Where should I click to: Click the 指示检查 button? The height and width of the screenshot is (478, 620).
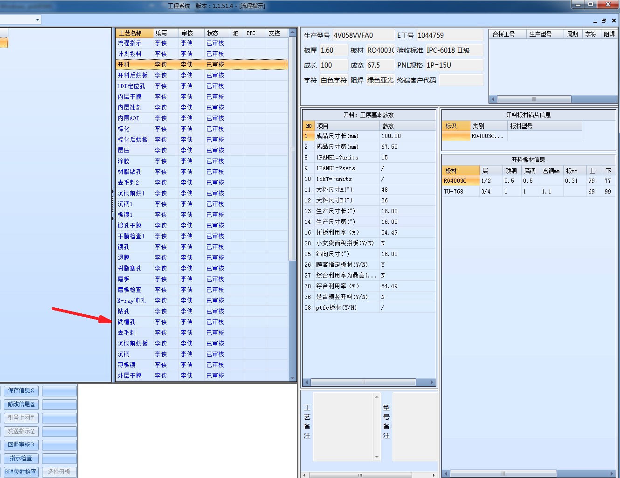pos(21,458)
